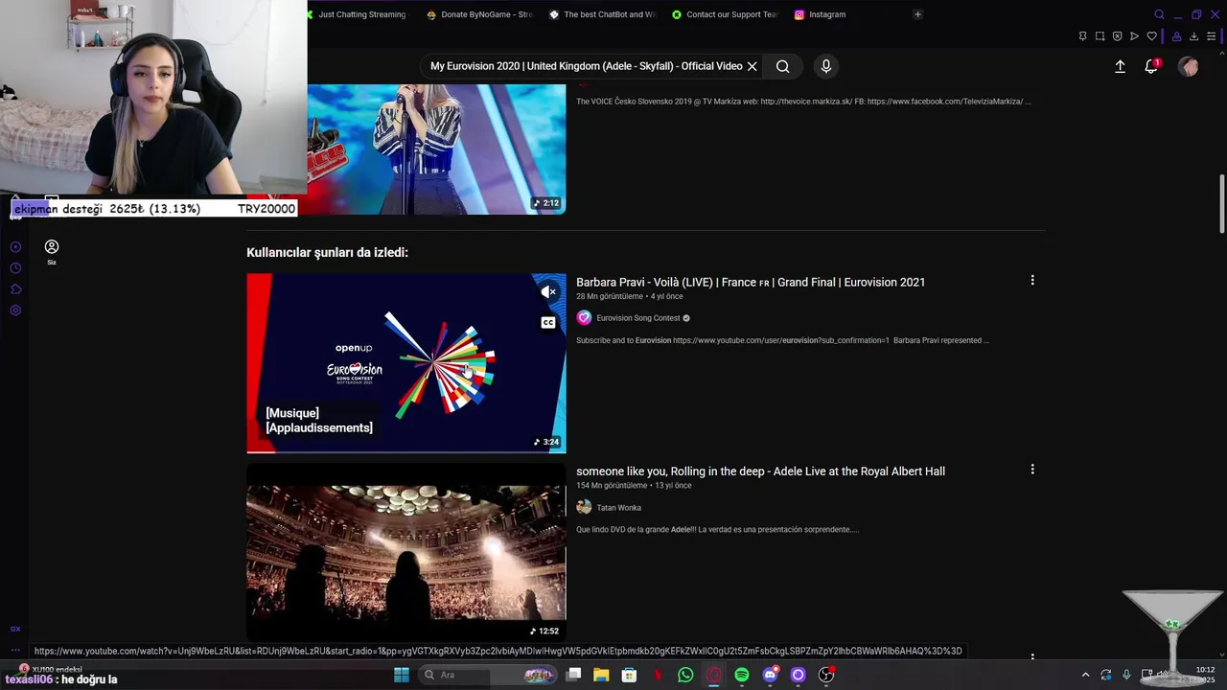Switch to Just Chatting Streaming tab
This screenshot has height=690, width=1227.
point(359,14)
